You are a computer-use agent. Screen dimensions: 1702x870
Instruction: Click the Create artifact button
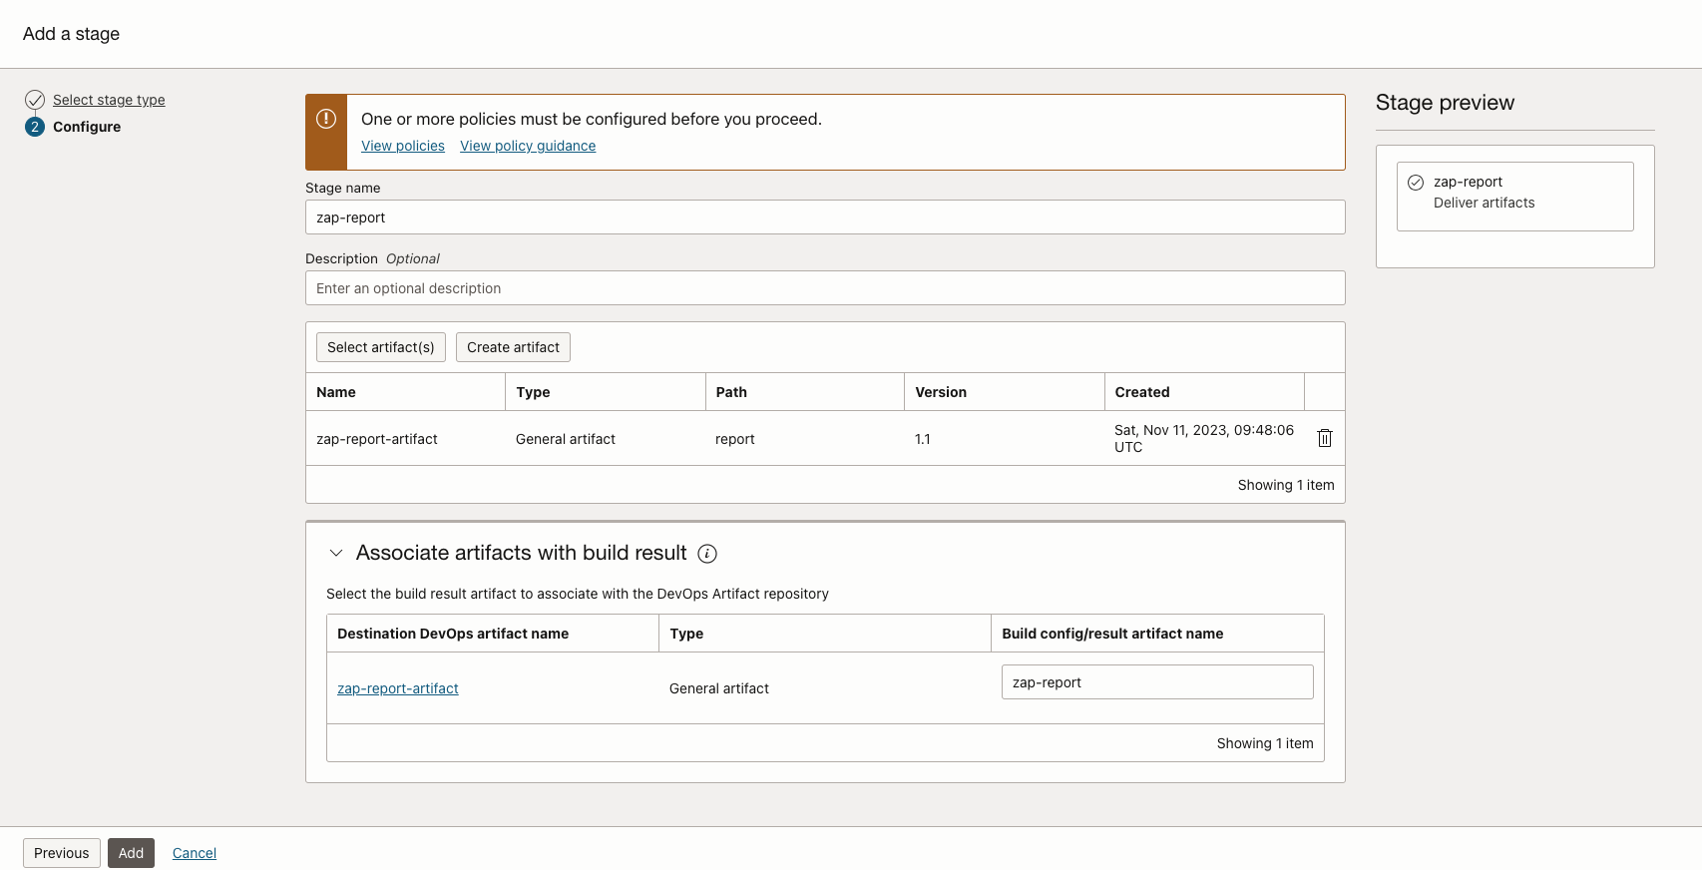513,347
